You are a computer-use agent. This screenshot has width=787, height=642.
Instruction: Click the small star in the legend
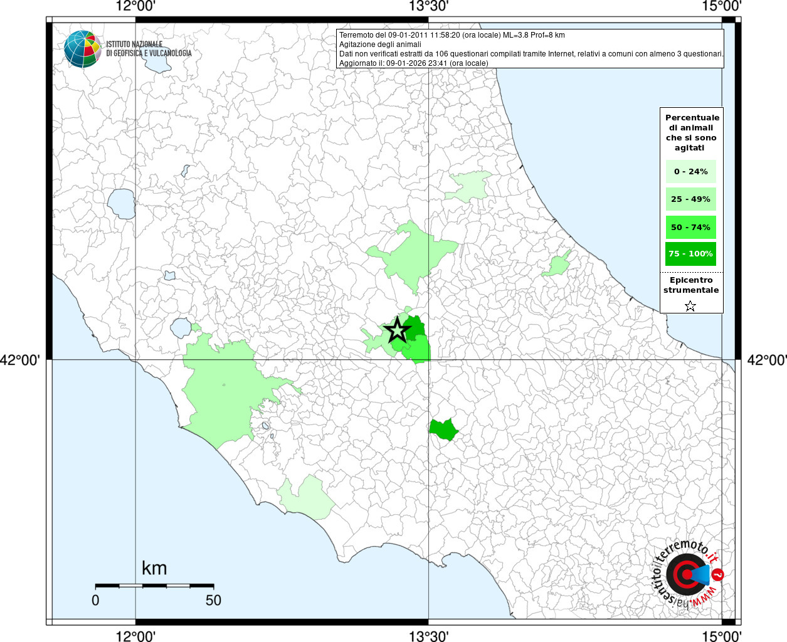(690, 306)
